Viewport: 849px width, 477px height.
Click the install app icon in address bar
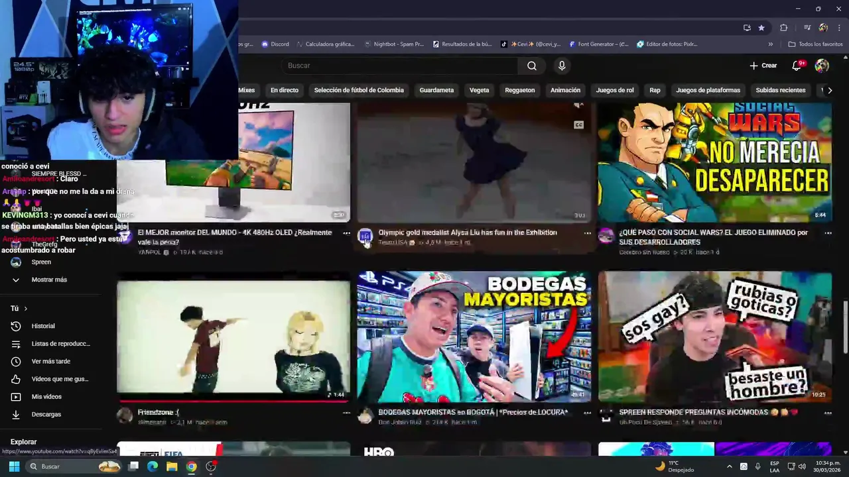(x=747, y=28)
